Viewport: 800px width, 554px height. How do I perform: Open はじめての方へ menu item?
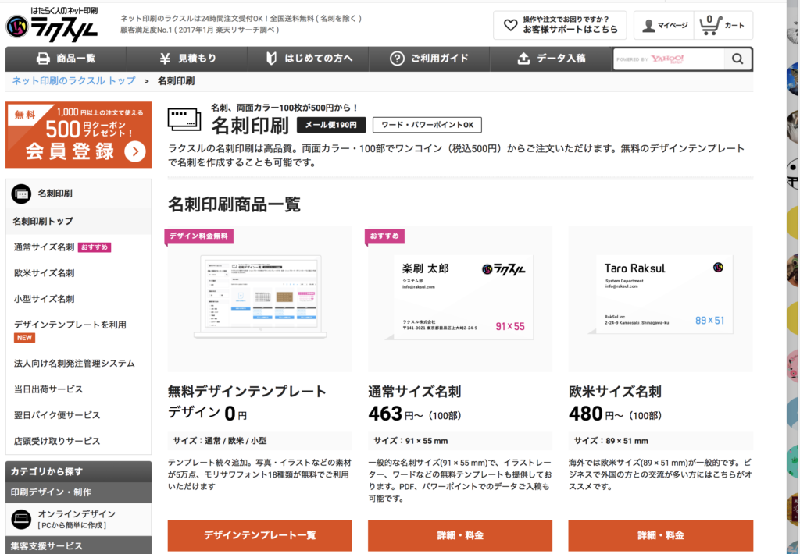click(x=309, y=59)
